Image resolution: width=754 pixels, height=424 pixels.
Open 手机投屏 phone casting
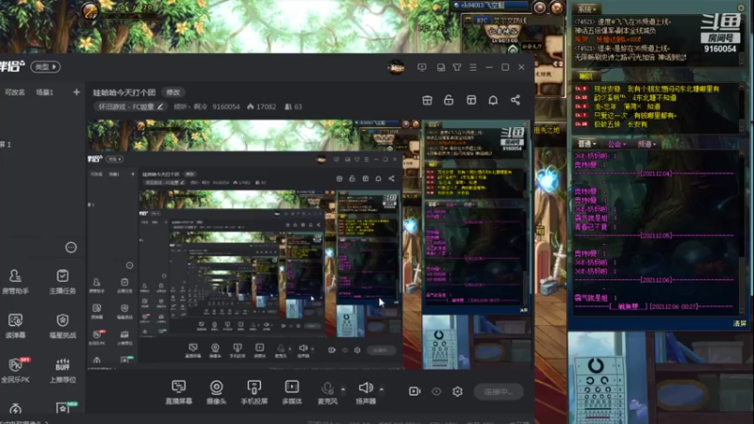254,392
